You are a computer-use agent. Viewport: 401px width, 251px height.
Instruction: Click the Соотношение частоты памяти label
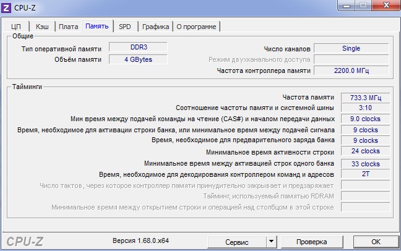255,108
